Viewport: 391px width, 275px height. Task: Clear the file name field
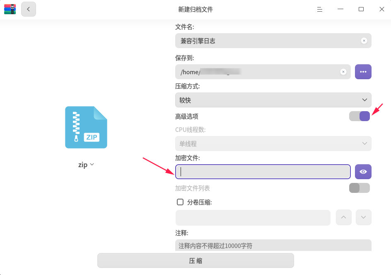click(364, 41)
